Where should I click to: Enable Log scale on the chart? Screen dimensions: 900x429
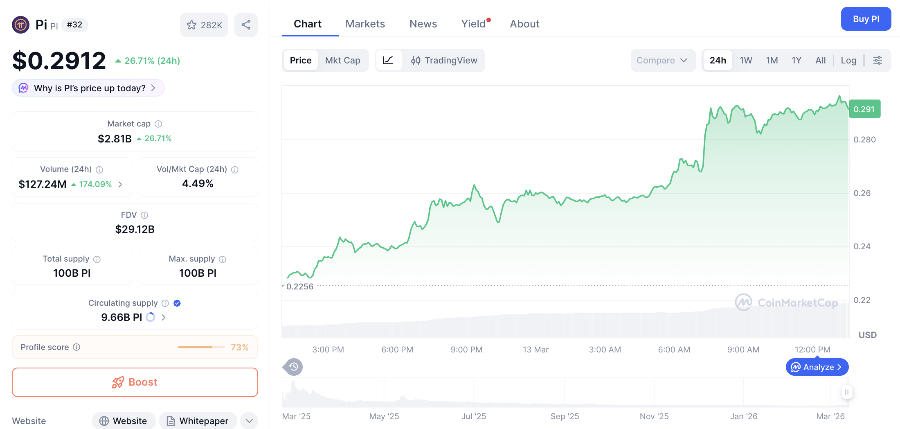coord(848,60)
